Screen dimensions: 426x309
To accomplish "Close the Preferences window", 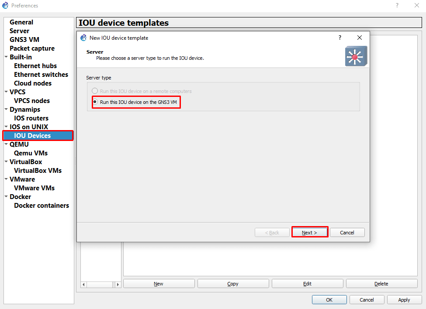I will tap(417, 5).
